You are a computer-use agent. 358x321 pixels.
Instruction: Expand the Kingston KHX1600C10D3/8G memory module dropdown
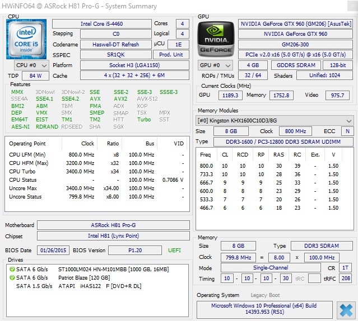275,121
